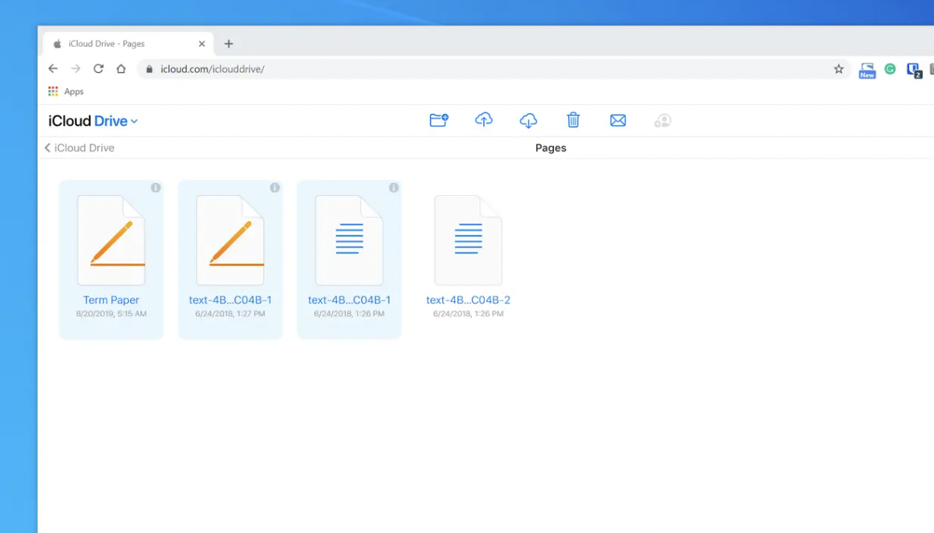Click the New Folder icon in toolbar
The image size is (934, 533).
coord(438,120)
